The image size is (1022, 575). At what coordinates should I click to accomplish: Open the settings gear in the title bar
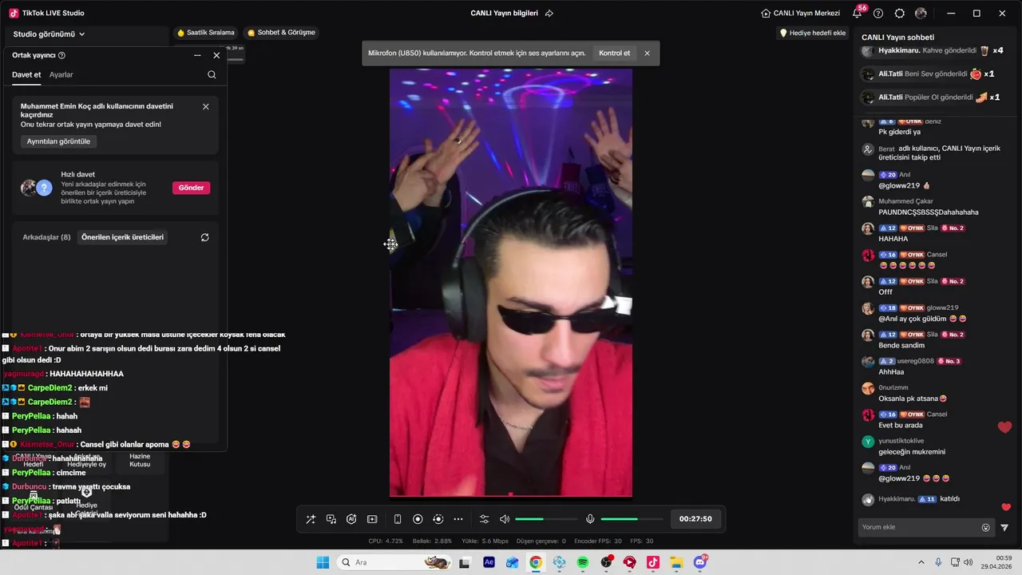(x=900, y=13)
